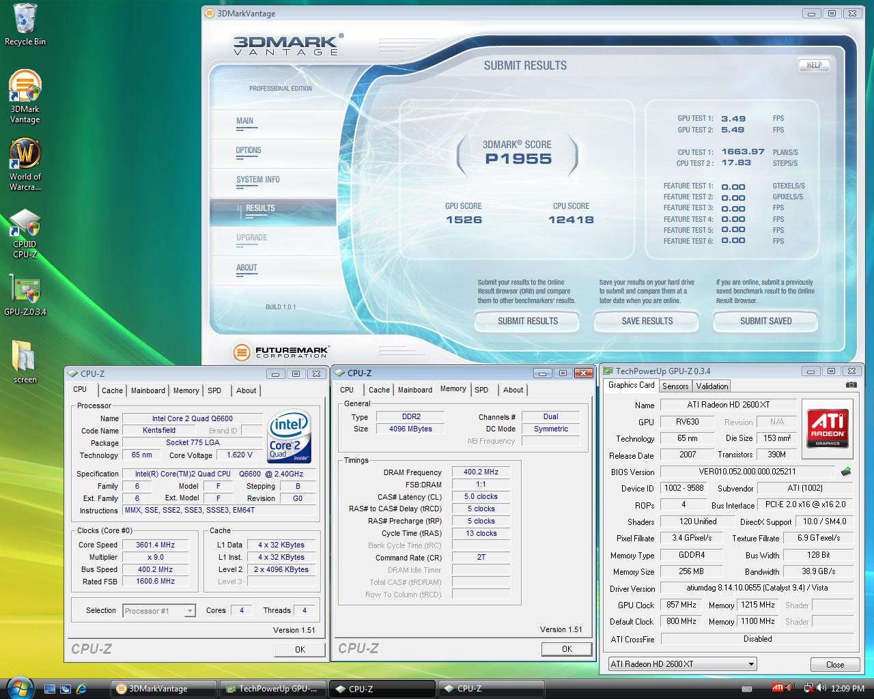Click GPU Clock value 857 MHz
874x699 pixels.
pos(681,605)
